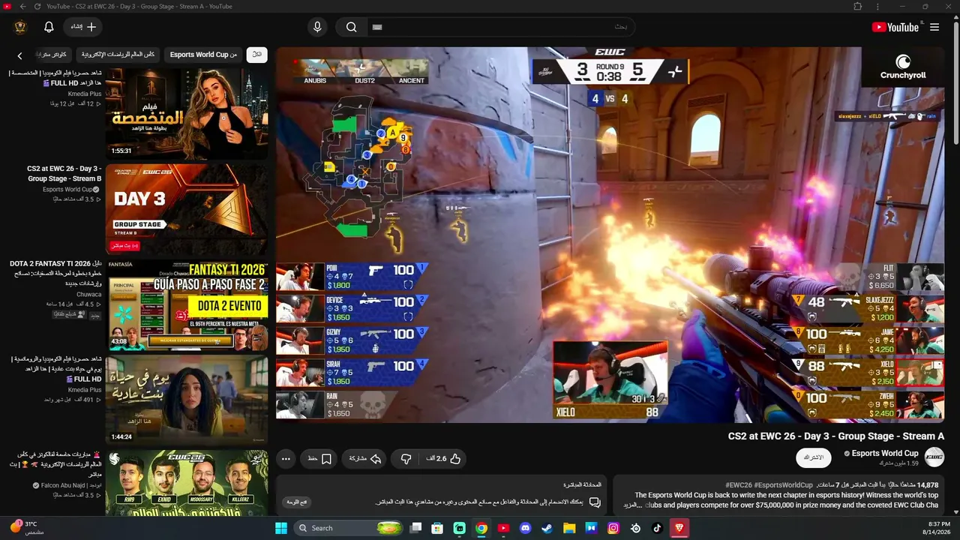Image resolution: width=960 pixels, height=540 pixels.
Task: Go back with the browser back arrow
Action: point(22,7)
